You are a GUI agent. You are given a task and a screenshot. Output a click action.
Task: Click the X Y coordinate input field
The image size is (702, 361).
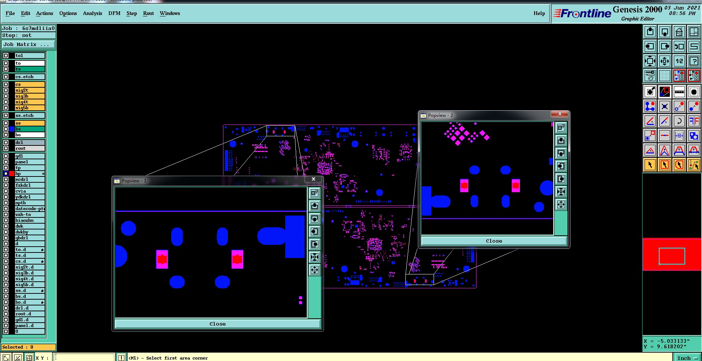[x=84, y=358]
